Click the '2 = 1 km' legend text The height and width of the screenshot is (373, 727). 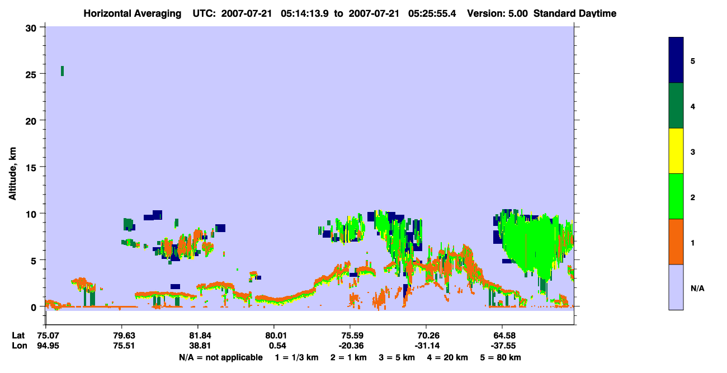coord(348,357)
